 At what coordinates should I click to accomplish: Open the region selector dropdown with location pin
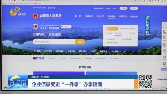(66, 27)
